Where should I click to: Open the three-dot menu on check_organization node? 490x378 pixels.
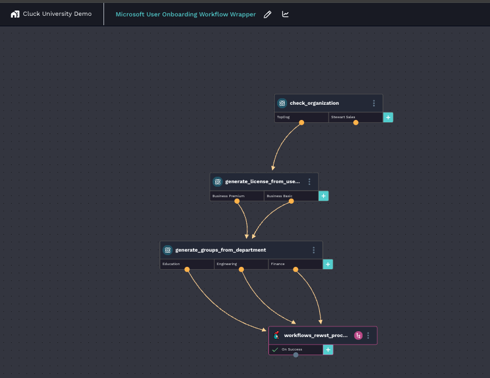point(374,103)
